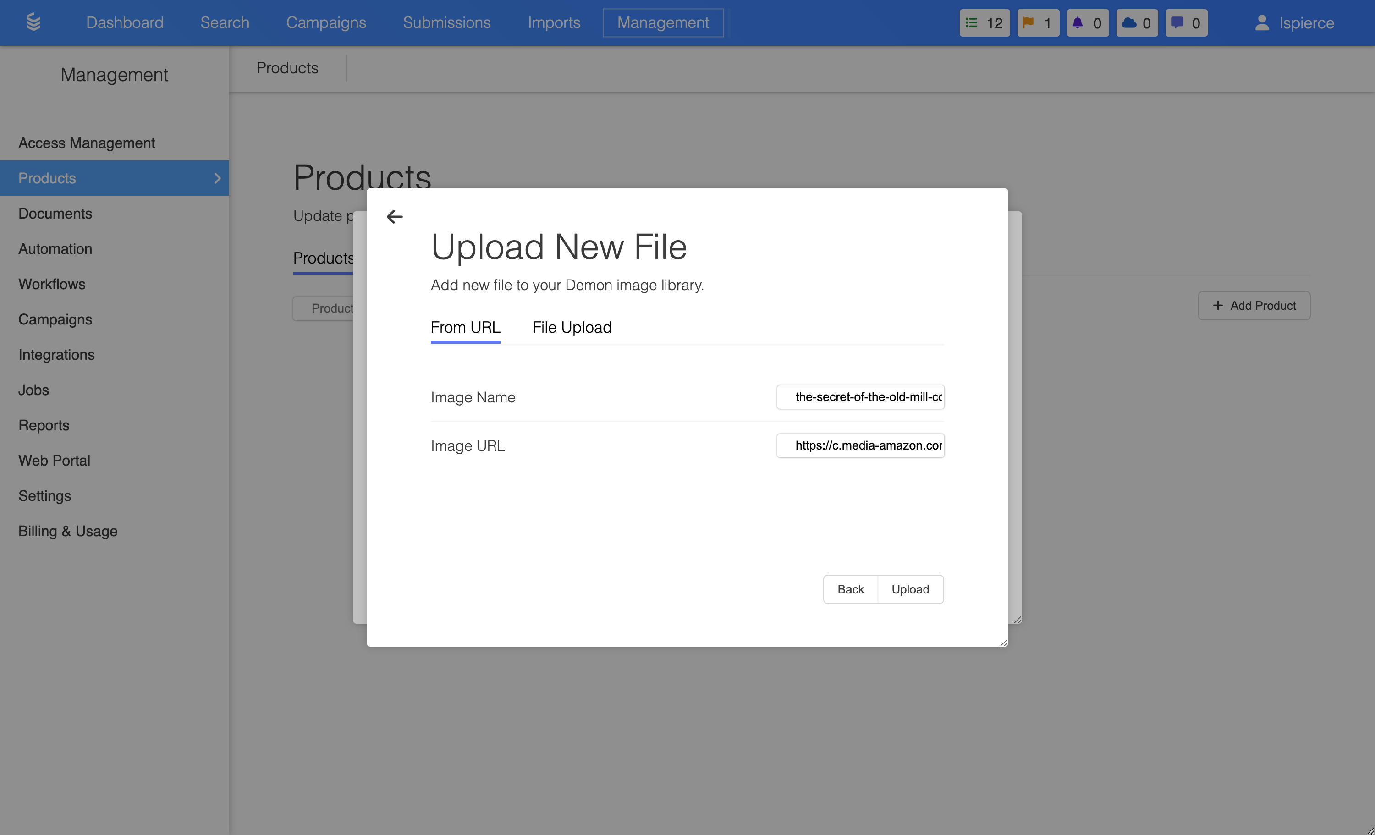Open Access Management in the sidebar
The image size is (1375, 835).
click(115, 143)
